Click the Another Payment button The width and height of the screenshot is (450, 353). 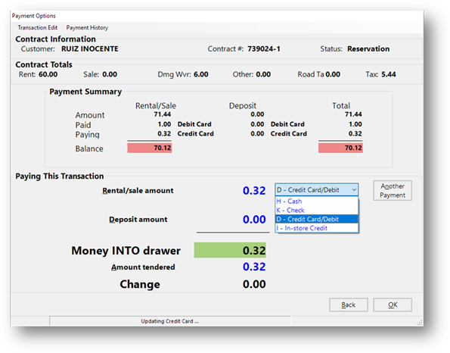tap(393, 190)
